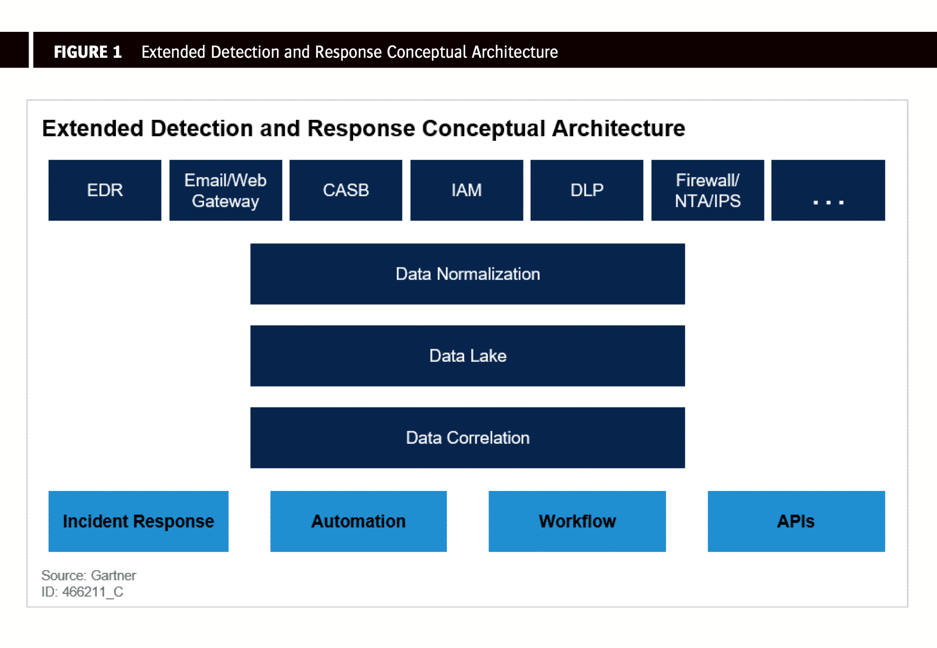Click the FIGURE 1 label

click(87, 52)
